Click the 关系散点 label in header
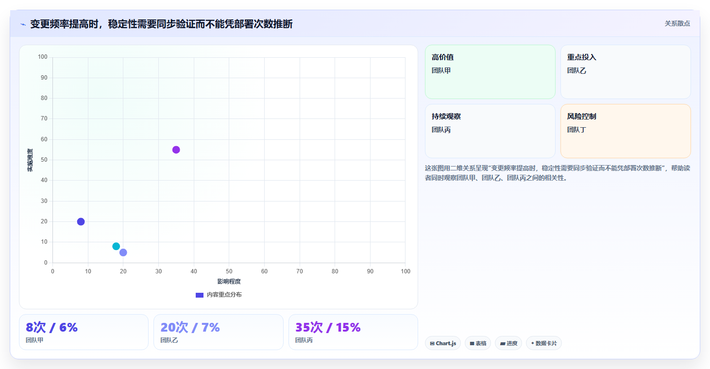 pyautogui.click(x=677, y=23)
